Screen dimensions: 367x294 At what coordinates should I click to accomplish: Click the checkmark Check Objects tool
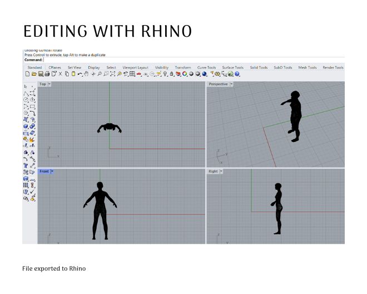tap(32, 192)
